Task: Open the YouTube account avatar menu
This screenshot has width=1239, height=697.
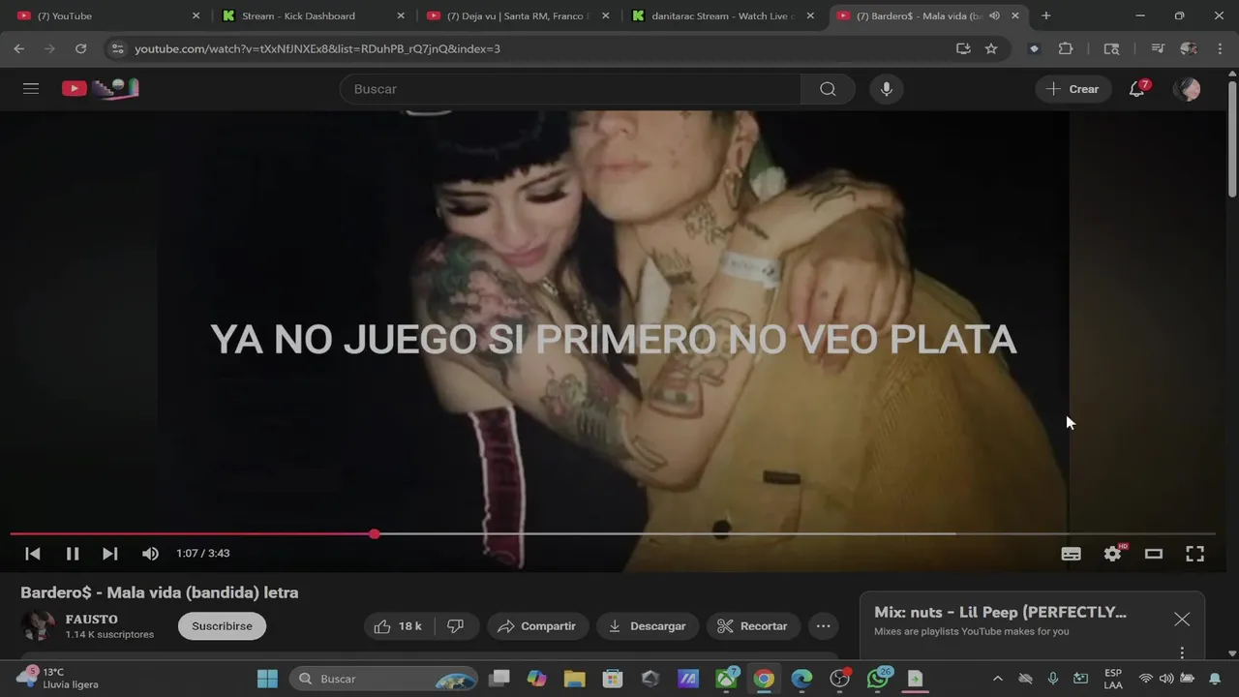Action: 1187,89
